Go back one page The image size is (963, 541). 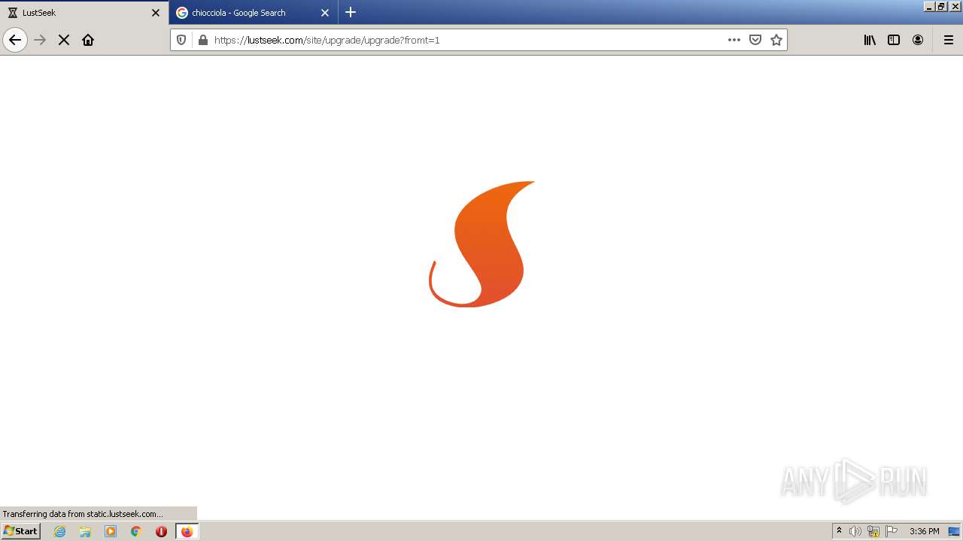15,40
